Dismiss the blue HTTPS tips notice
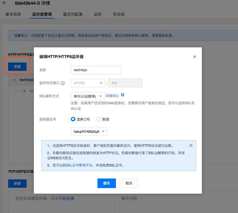 point(191,146)
